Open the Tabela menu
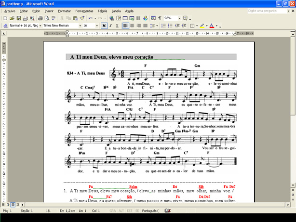The image size is (296, 222). point(102,11)
